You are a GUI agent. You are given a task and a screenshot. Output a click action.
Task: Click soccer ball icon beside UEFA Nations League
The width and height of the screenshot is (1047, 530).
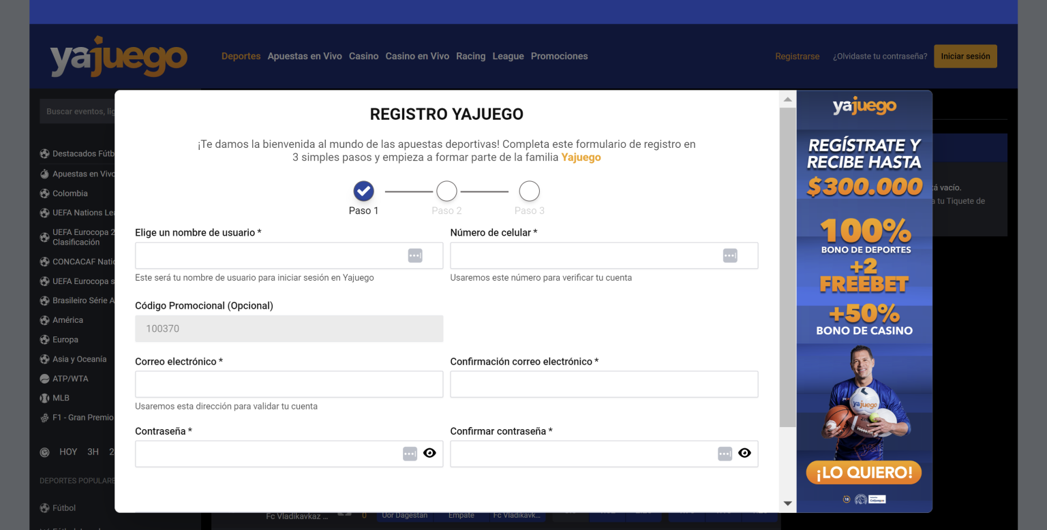[x=44, y=213]
